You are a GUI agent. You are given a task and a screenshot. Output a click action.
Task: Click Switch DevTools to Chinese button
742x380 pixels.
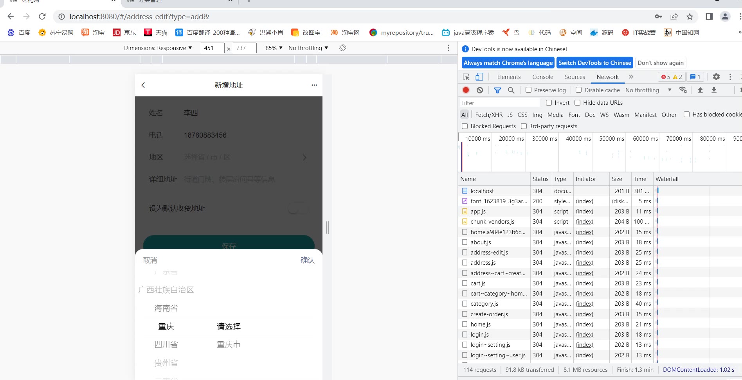click(x=594, y=63)
